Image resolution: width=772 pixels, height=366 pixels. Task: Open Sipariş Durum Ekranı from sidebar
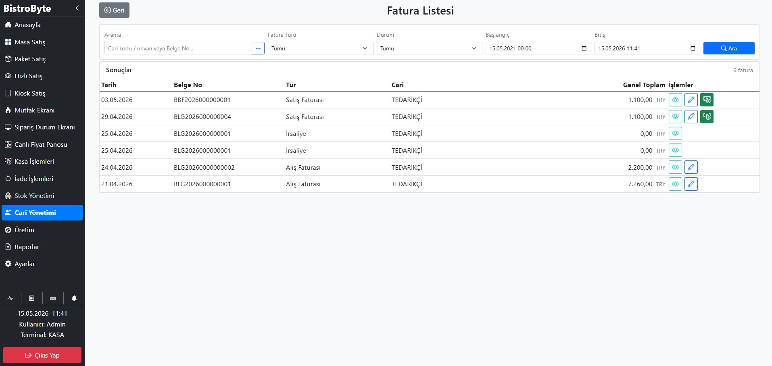pyautogui.click(x=42, y=127)
